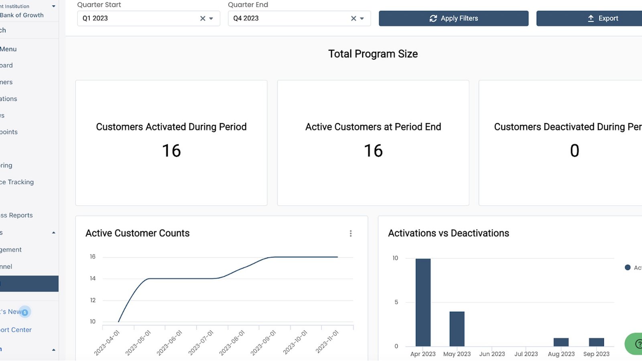Open the Quarter Start dropdown arrow
642x361 pixels.
[x=211, y=18]
